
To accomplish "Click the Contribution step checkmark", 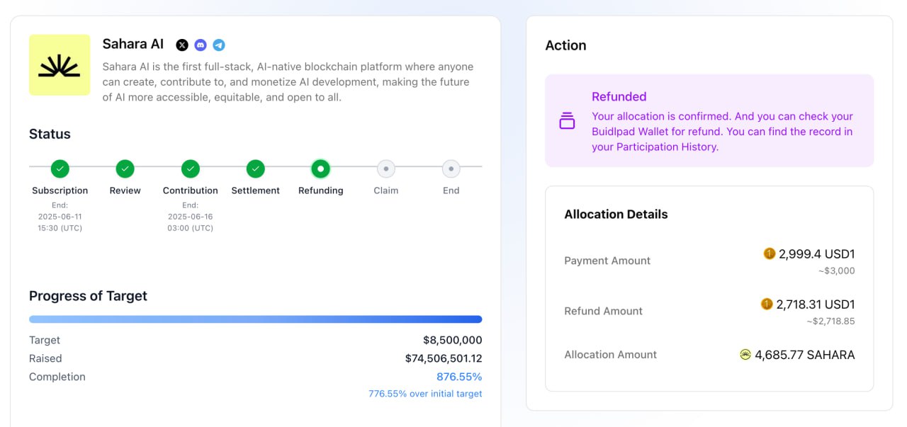I will pos(191,169).
